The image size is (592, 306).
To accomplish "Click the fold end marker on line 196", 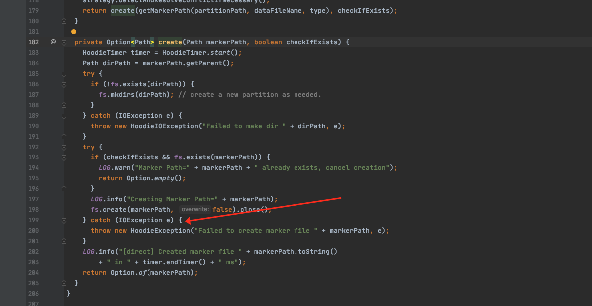I will tap(64, 188).
